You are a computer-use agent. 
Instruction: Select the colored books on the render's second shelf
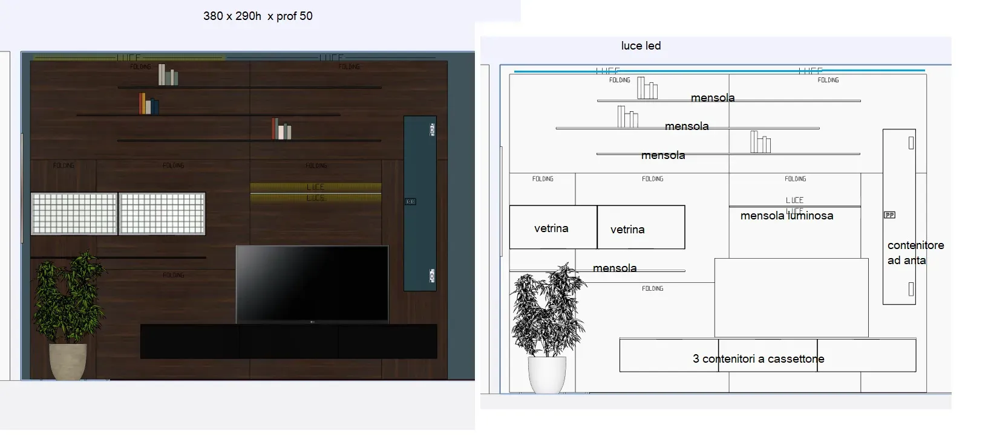pyautogui.click(x=148, y=104)
